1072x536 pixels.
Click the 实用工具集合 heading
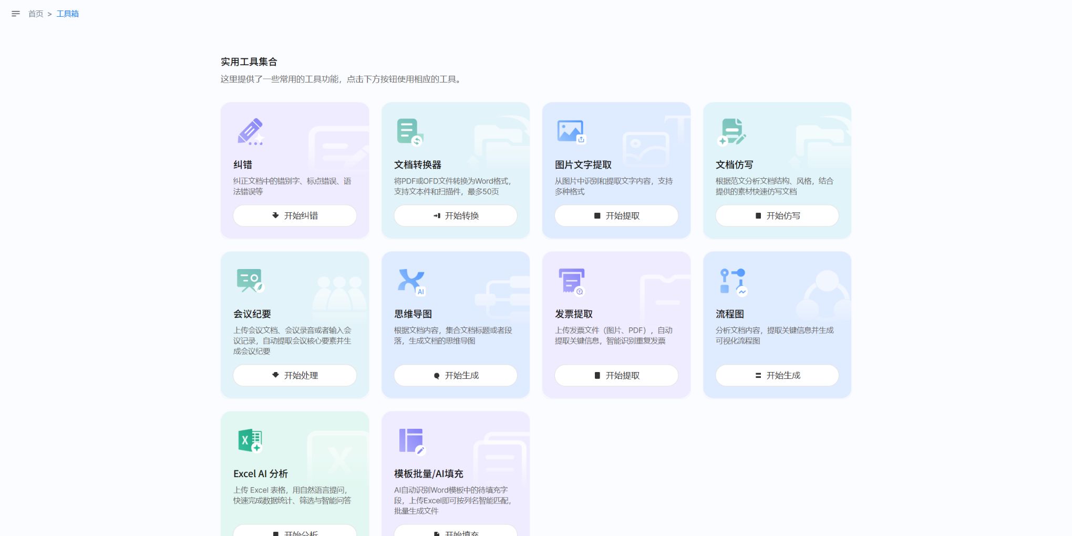249,61
